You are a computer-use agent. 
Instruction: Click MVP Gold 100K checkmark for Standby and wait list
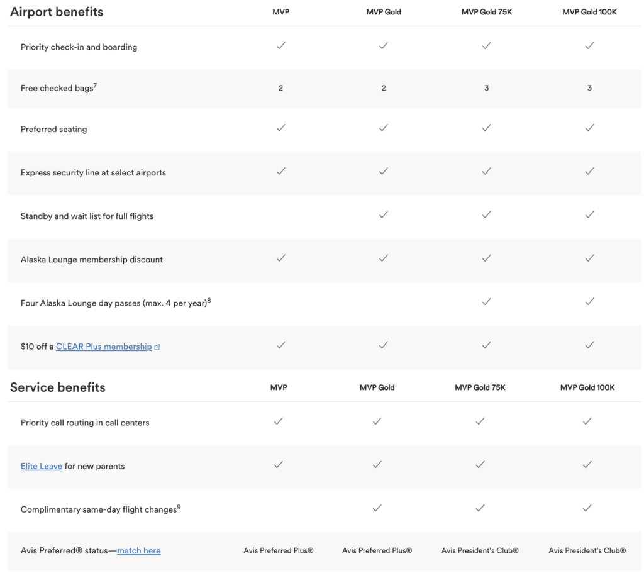tap(590, 215)
